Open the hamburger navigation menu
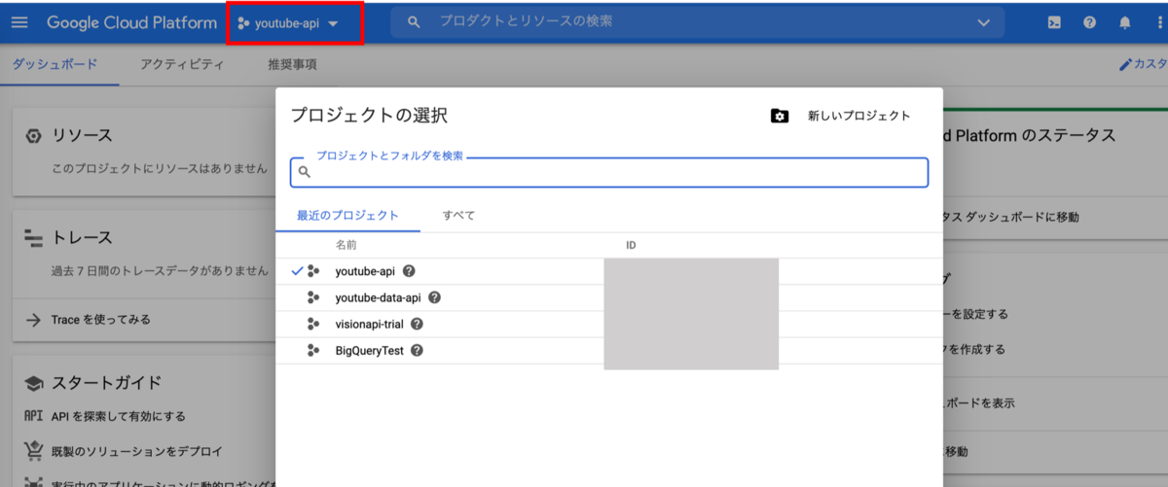The height and width of the screenshot is (487, 1168). 20,22
